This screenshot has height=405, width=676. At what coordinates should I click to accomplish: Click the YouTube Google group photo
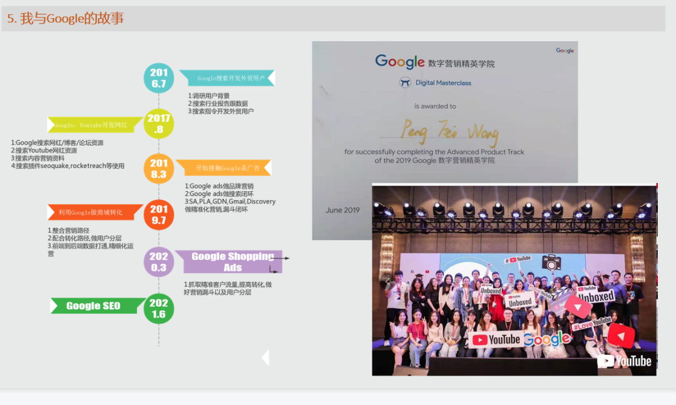(515, 280)
